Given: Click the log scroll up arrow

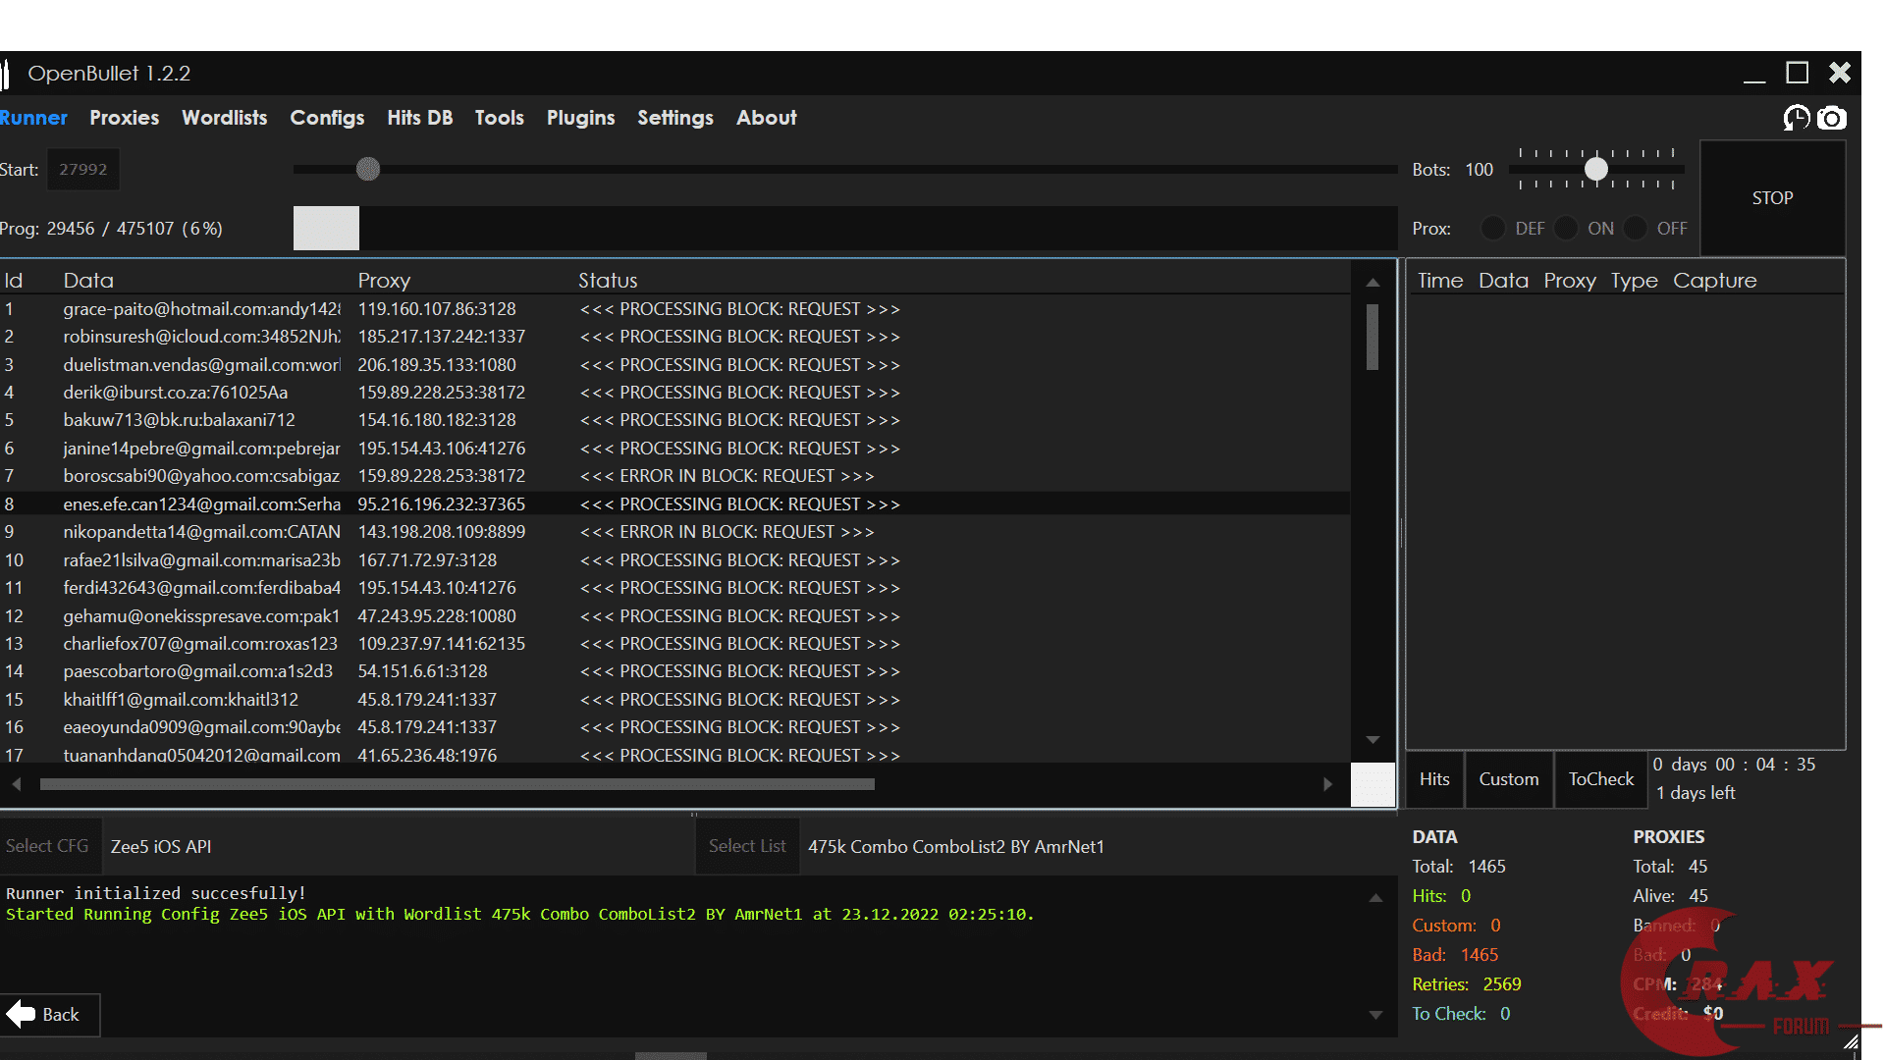Looking at the screenshot, I should tap(1375, 897).
